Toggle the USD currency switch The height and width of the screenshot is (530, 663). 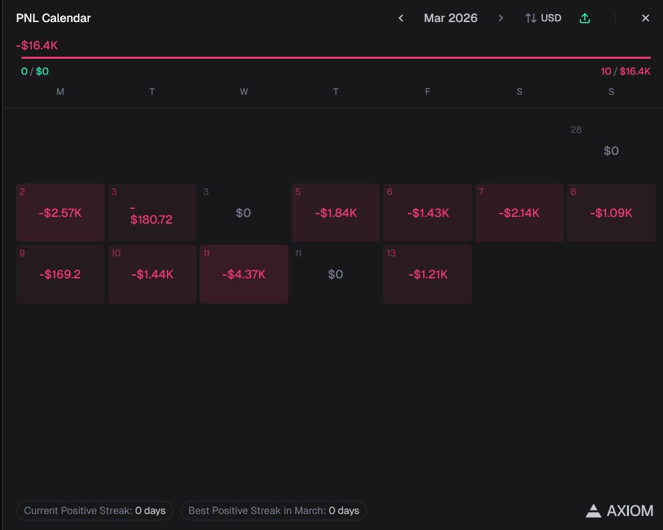(543, 18)
